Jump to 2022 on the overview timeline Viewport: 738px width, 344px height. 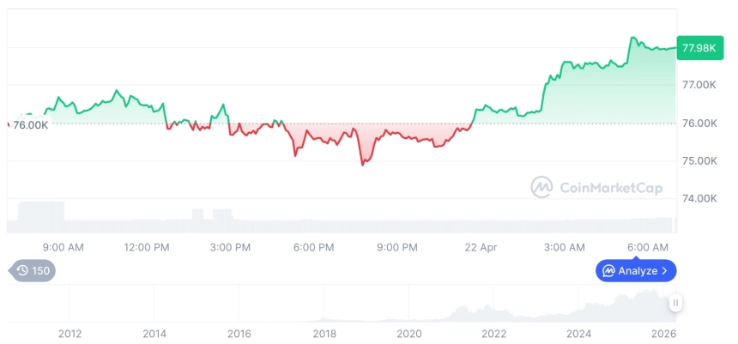(x=494, y=333)
